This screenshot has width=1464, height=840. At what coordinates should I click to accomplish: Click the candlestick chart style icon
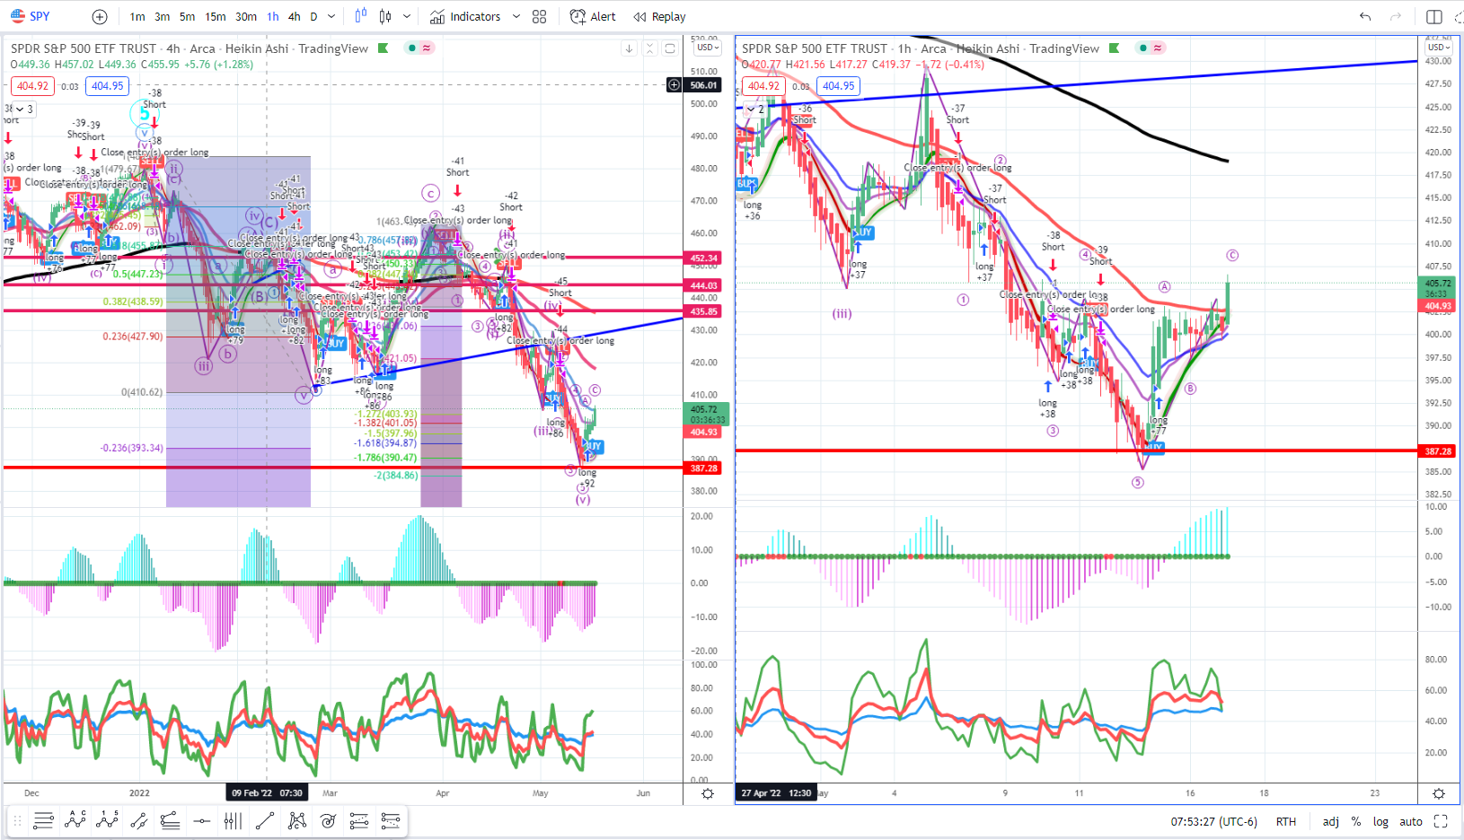pyautogui.click(x=385, y=16)
